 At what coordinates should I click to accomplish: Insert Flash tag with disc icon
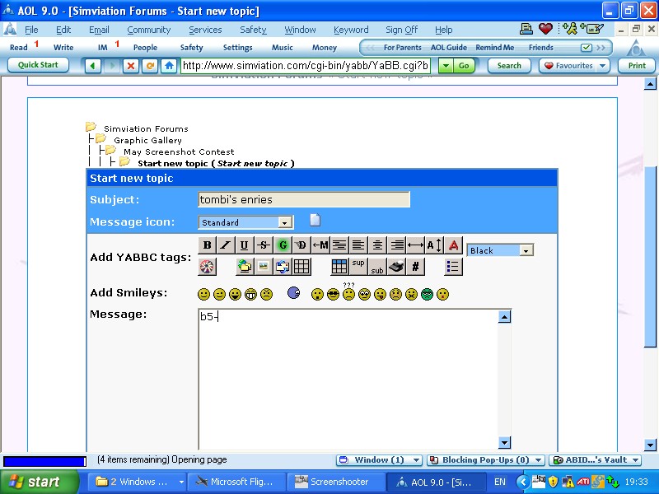coord(208,267)
